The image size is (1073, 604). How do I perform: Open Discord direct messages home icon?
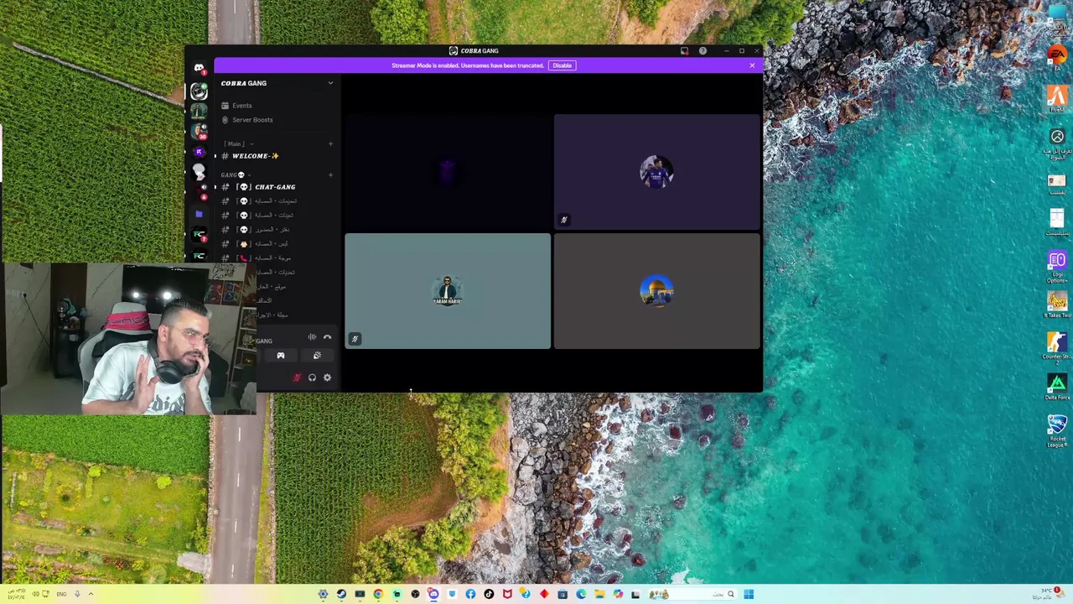(x=199, y=68)
